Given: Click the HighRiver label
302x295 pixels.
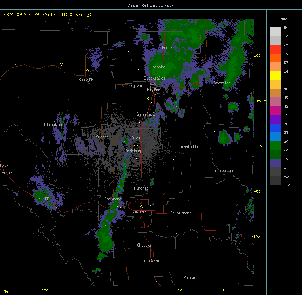Looking at the screenshot, I should (151, 260).
